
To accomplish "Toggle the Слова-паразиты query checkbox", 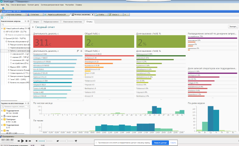I will [x=9, y=73].
